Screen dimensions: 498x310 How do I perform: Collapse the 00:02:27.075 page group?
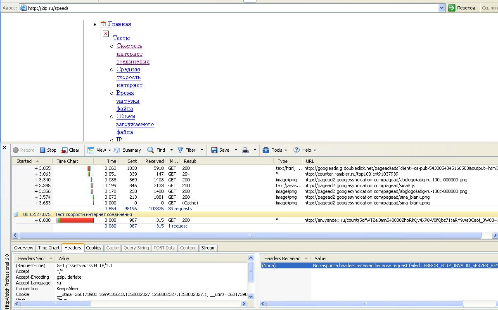click(x=16, y=214)
